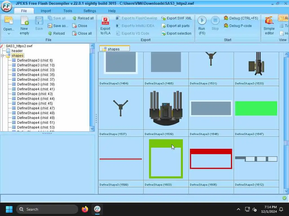
Task: Run the SWF with Run (F6)
Action: [x=202, y=26]
